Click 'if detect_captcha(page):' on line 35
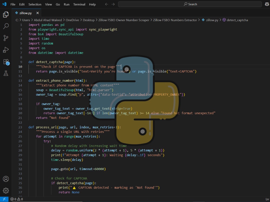Viewport: 270px width, 202px height. 73,183
